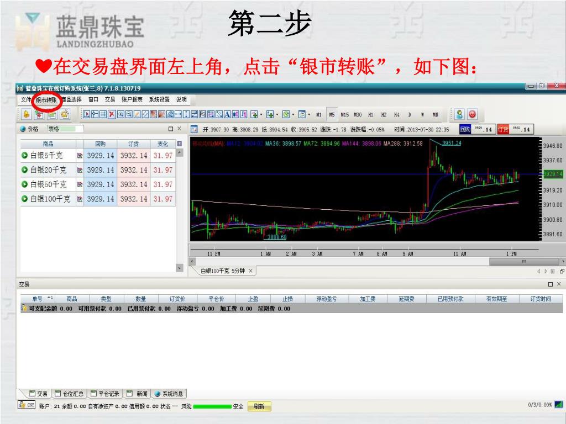Zoom in on the chart

pos(120,114)
